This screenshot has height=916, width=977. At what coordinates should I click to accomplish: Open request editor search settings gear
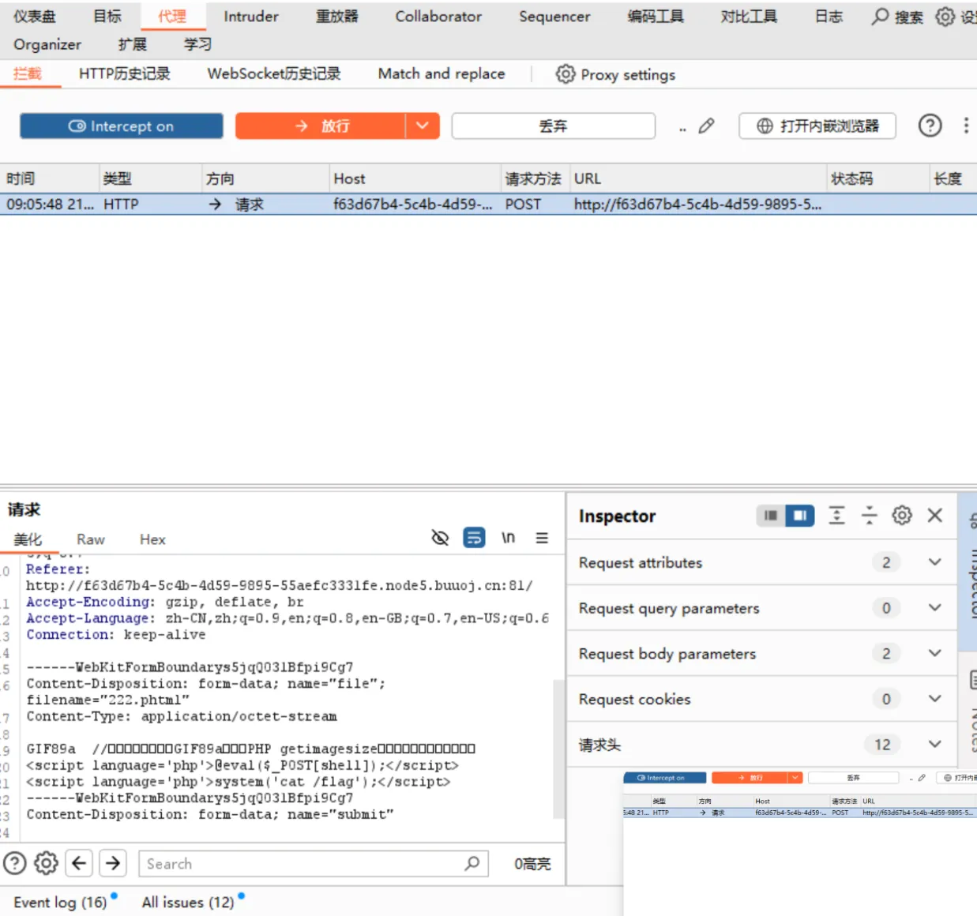[46, 863]
